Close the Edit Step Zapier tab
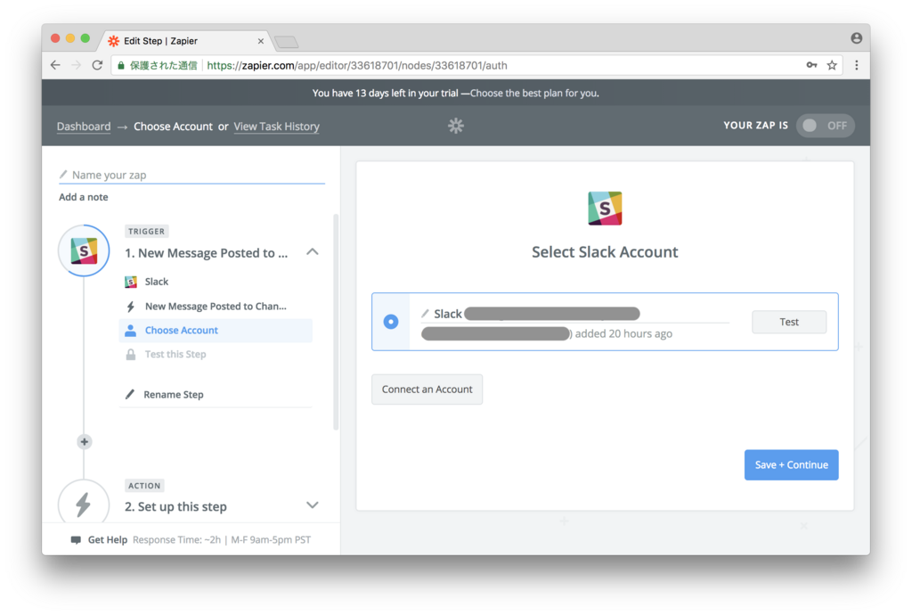Viewport: 912px width, 615px height. click(261, 41)
